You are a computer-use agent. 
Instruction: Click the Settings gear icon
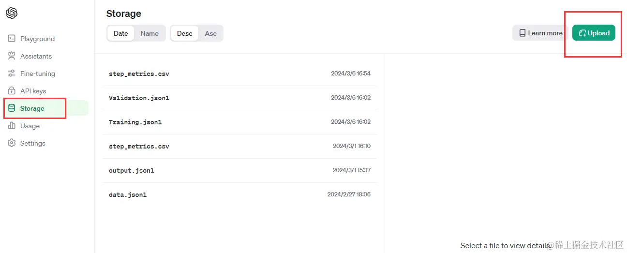[x=12, y=143]
